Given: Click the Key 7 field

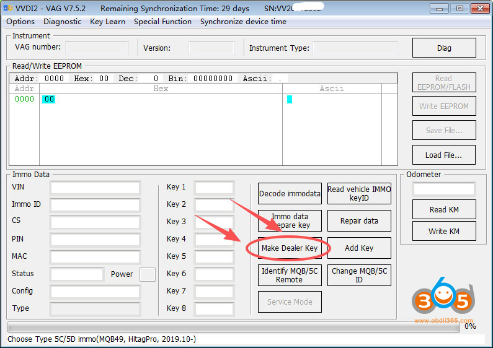Looking at the screenshot, I should (214, 292).
